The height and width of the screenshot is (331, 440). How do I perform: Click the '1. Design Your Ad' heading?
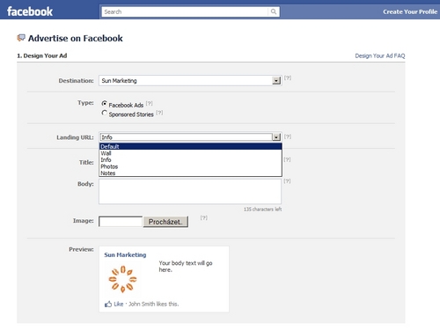point(42,55)
